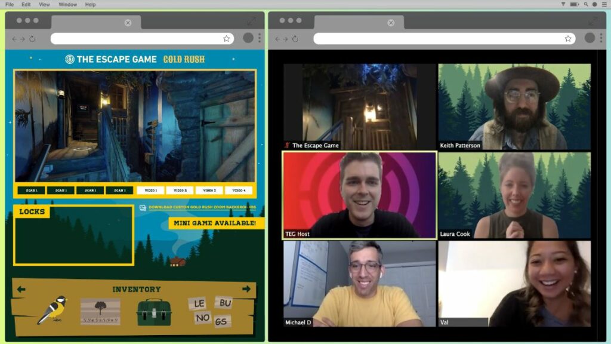Select Laura Cook's video tile
This screenshot has width=611, height=344.
point(514,195)
